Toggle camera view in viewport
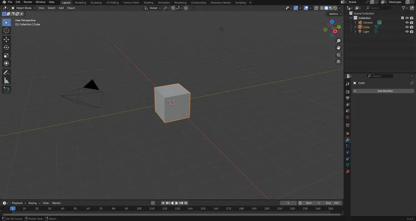 pos(338,55)
